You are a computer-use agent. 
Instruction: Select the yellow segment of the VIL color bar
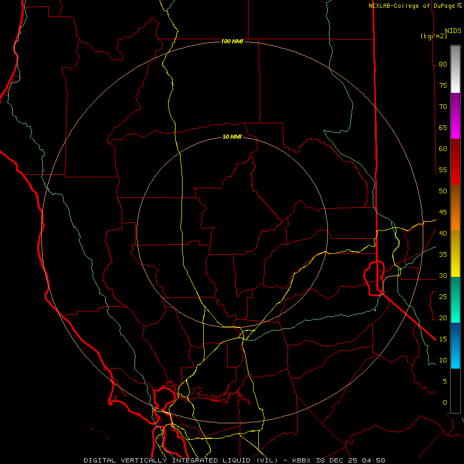pyautogui.click(x=455, y=254)
